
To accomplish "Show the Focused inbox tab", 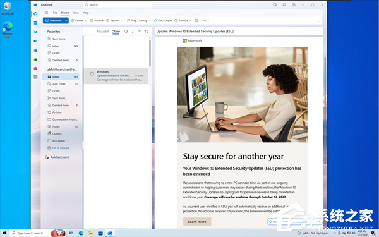I will (x=103, y=31).
